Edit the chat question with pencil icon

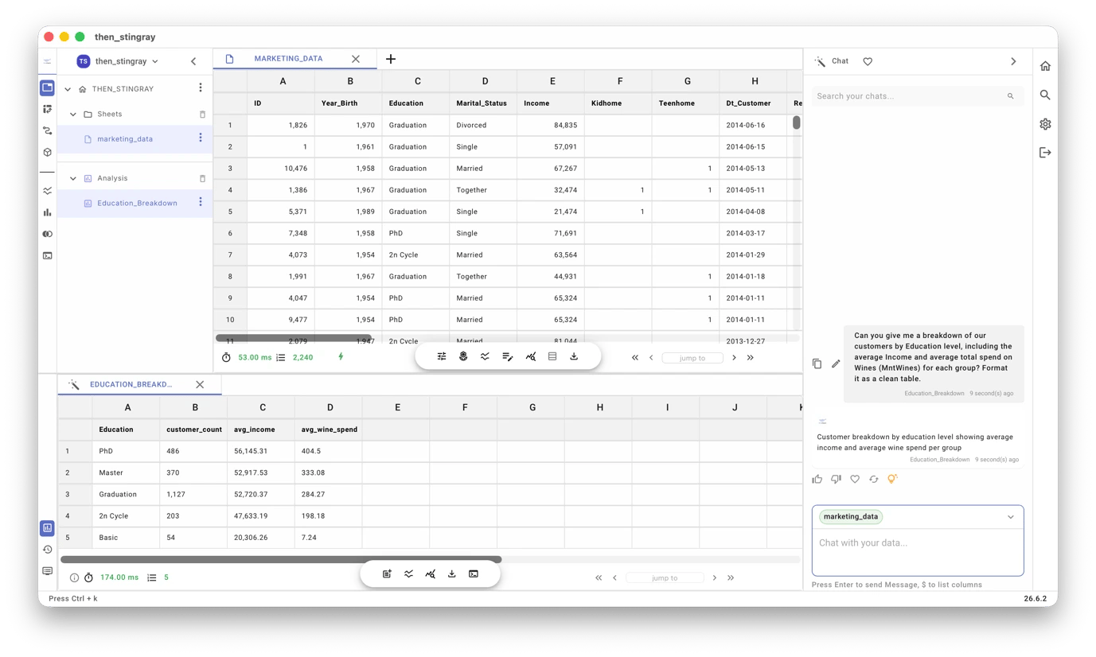tap(836, 363)
